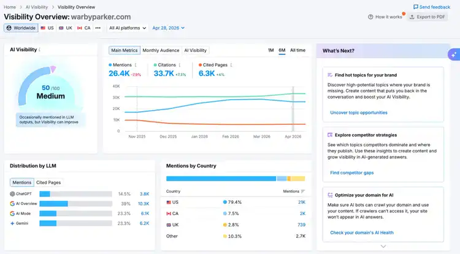Viewport: 460px width, 254px height.
Task: Click CA 2K mentions value
Action: click(x=302, y=214)
